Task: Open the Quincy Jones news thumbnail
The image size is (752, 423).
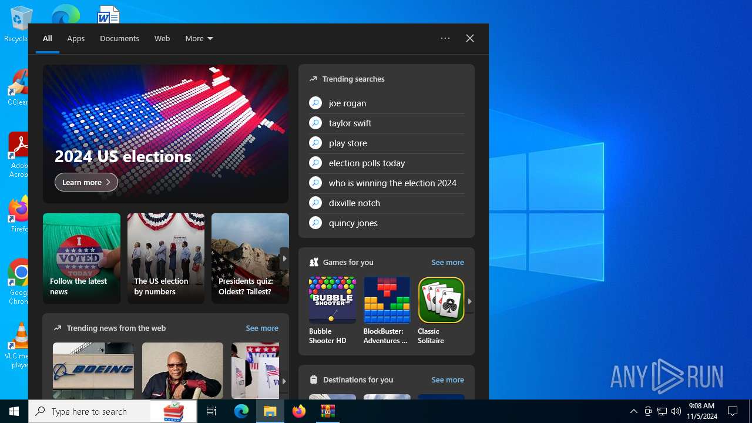Action: pos(183,371)
